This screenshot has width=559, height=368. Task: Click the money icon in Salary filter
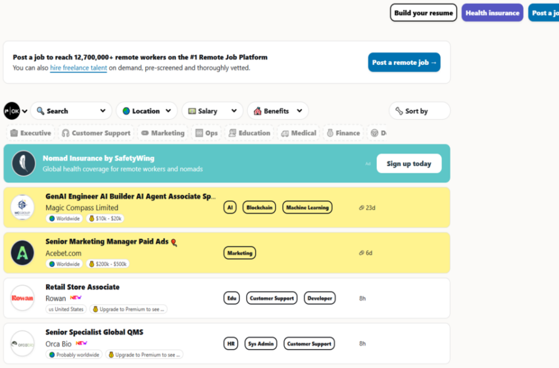tap(192, 111)
